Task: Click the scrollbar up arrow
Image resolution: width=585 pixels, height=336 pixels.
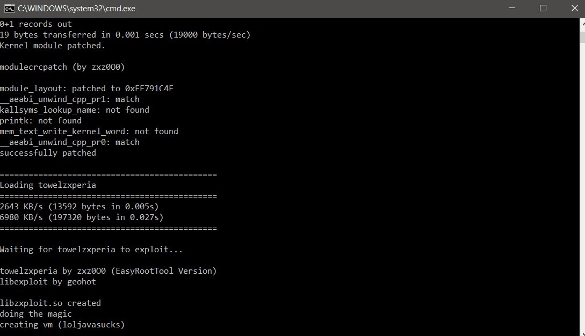Action: coord(582,23)
